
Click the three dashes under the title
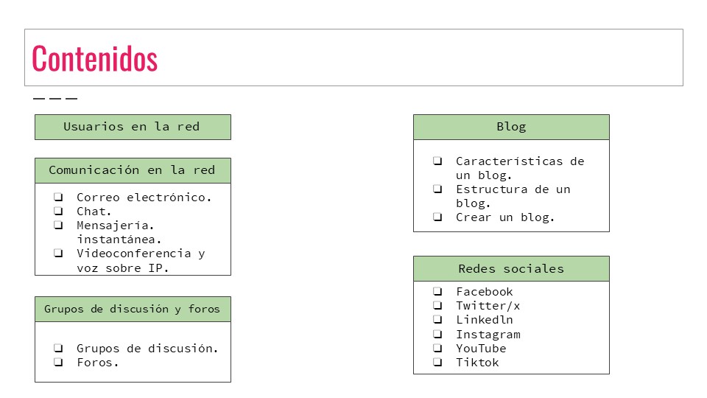point(55,98)
